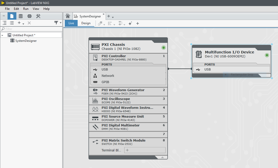Viewport: 278px width, 168px height.
Task: Click the sparkle clean-up icon in toolbar
Action: pos(130,23)
